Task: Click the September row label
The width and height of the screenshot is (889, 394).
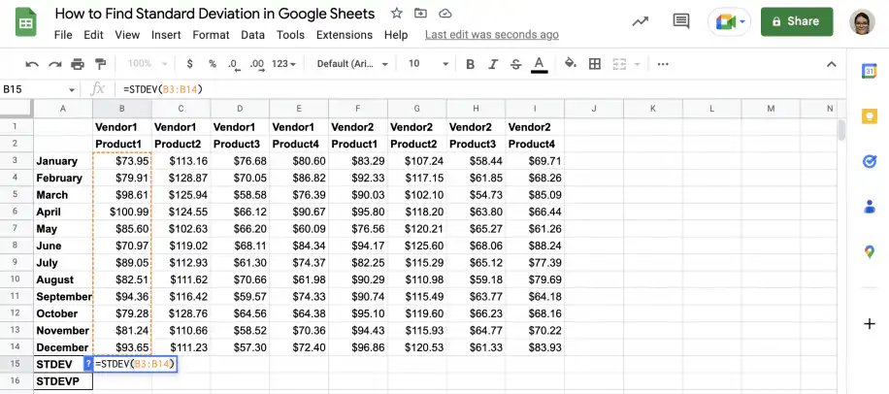Action: (63, 297)
